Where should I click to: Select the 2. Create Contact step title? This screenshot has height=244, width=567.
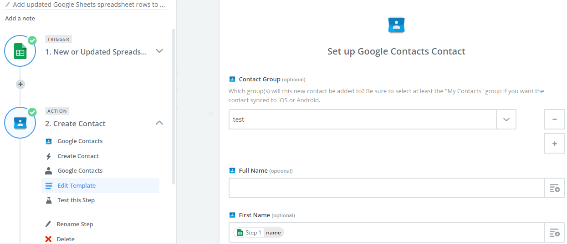click(75, 124)
